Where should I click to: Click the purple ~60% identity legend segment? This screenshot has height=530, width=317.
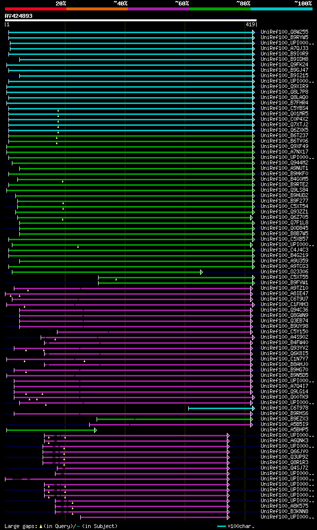(158, 9)
